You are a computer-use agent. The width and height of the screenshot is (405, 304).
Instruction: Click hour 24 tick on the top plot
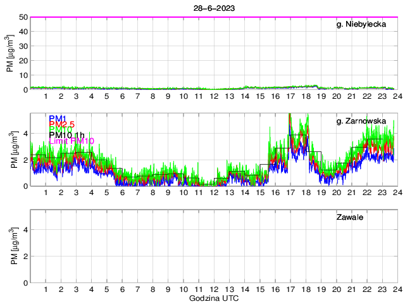point(397,96)
